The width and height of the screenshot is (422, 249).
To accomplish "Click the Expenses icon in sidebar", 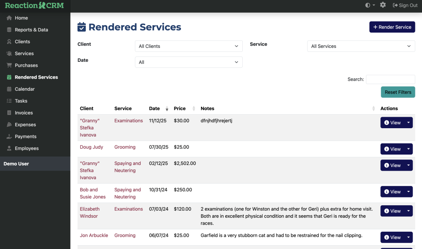I will point(9,124).
